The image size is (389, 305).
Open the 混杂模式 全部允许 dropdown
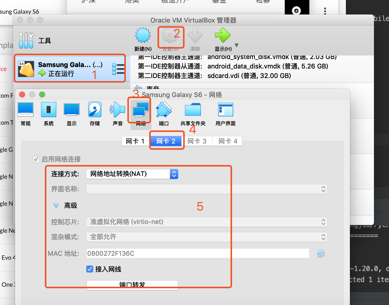click(x=207, y=237)
